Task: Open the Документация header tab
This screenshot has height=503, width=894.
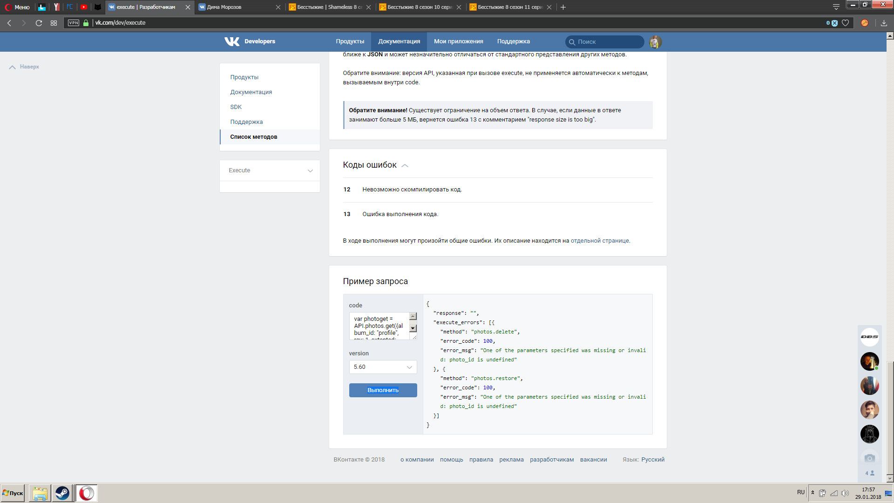Action: pyautogui.click(x=399, y=41)
